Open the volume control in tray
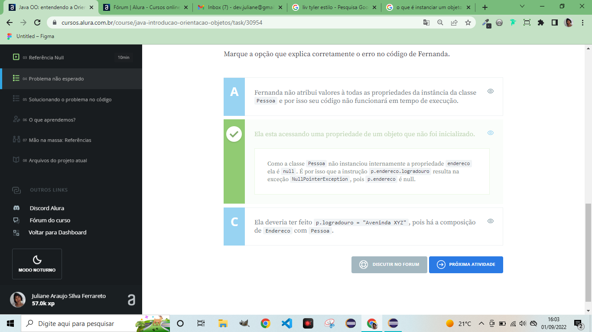This screenshot has width=592, height=332. [523, 323]
